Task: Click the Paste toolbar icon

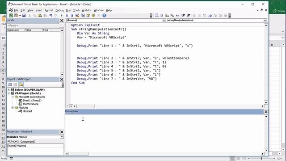Action: pos(40,16)
